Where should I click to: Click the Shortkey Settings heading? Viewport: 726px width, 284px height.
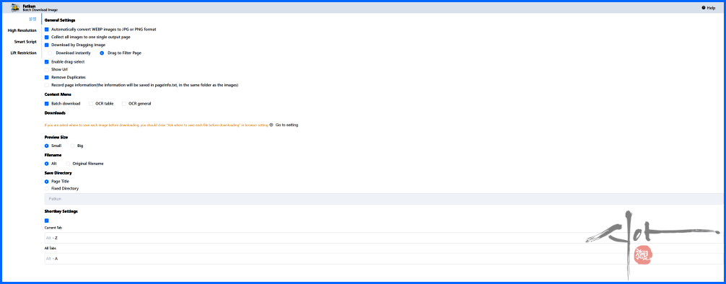pyautogui.click(x=61, y=211)
